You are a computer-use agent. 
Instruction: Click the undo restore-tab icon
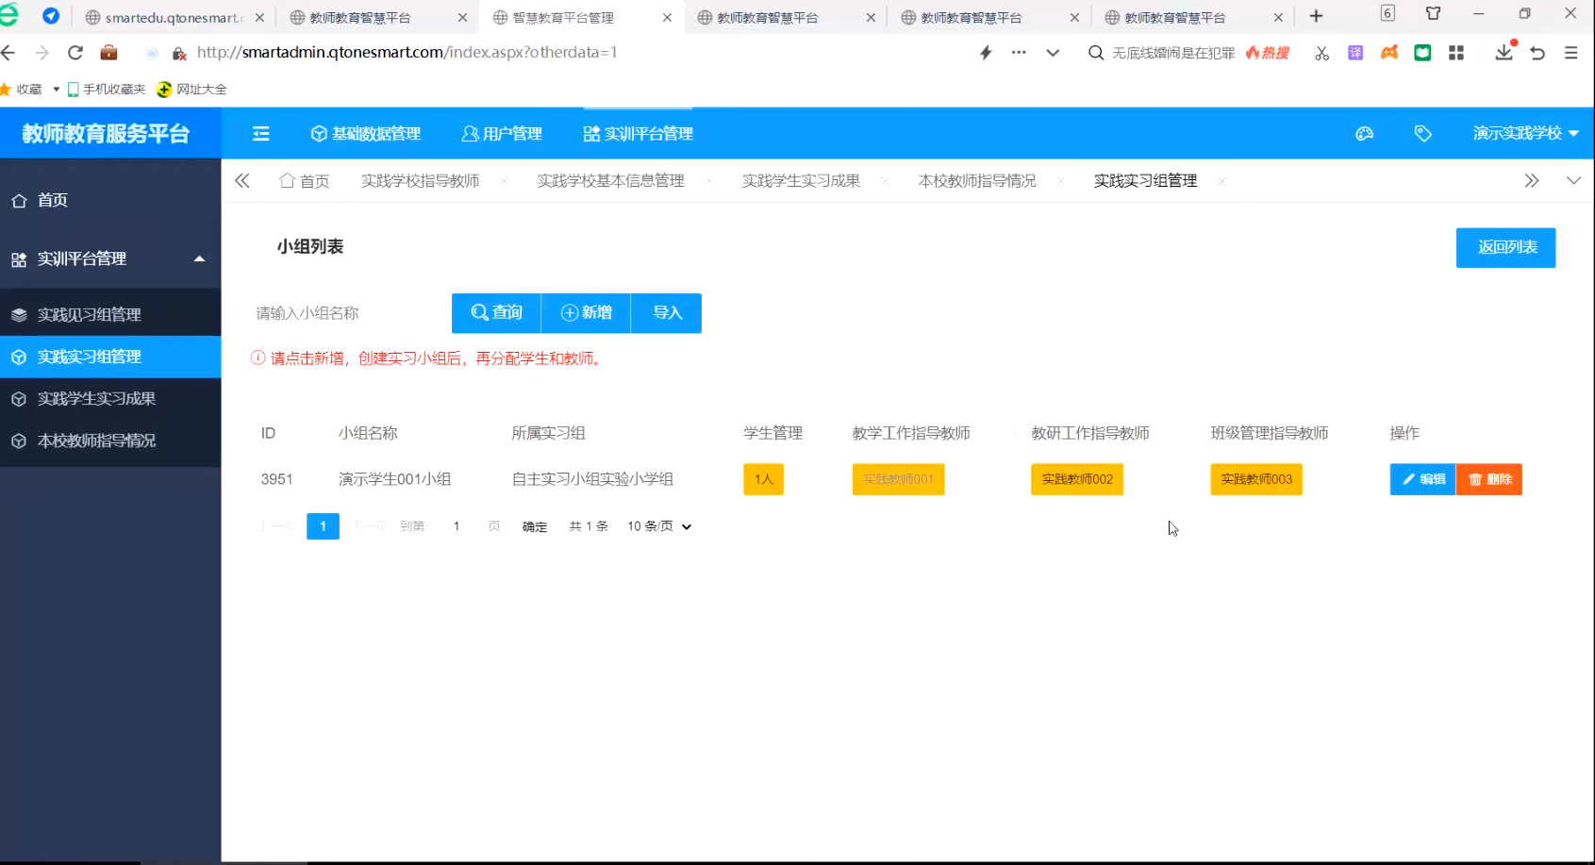[x=1537, y=53]
